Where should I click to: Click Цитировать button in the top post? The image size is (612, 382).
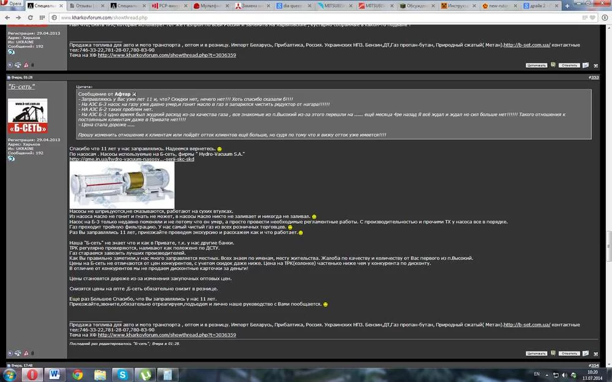(x=536, y=65)
